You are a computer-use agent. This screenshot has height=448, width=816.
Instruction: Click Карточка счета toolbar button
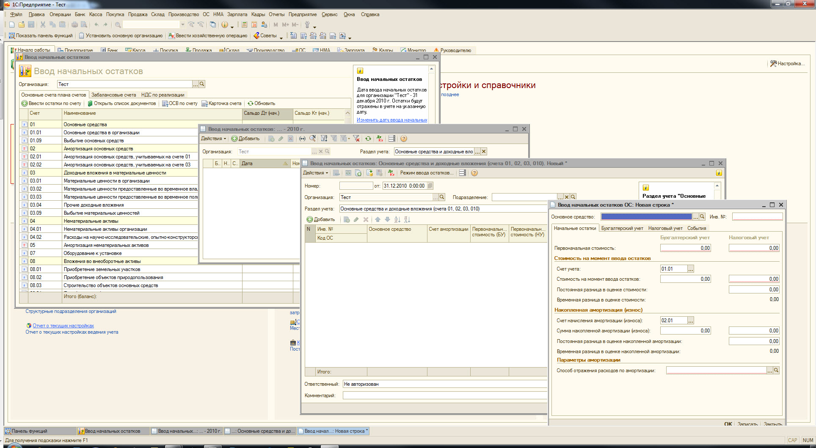pos(221,103)
